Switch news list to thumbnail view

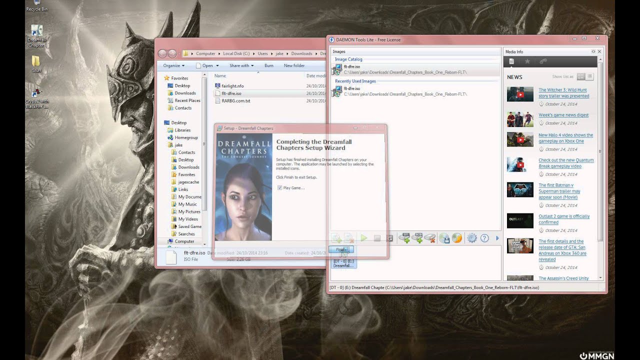(581, 76)
